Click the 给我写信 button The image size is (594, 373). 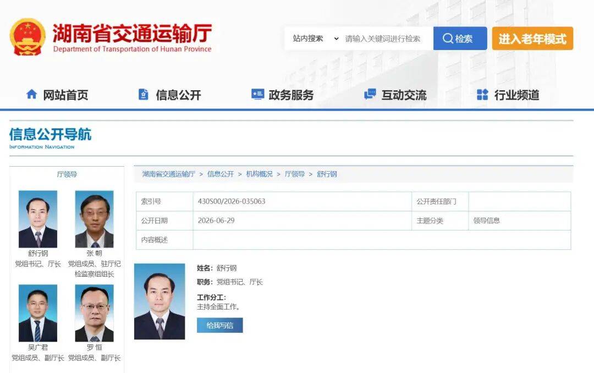219,325
